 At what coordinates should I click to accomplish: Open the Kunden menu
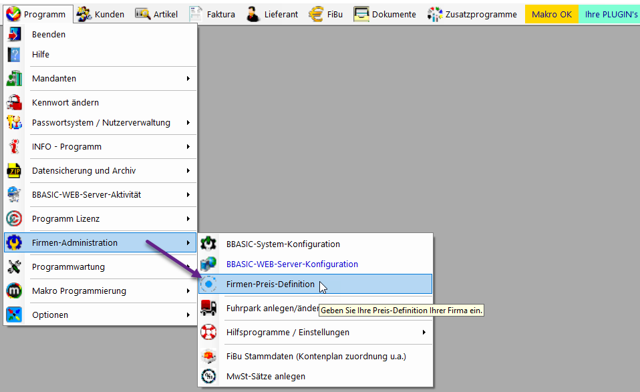point(101,14)
